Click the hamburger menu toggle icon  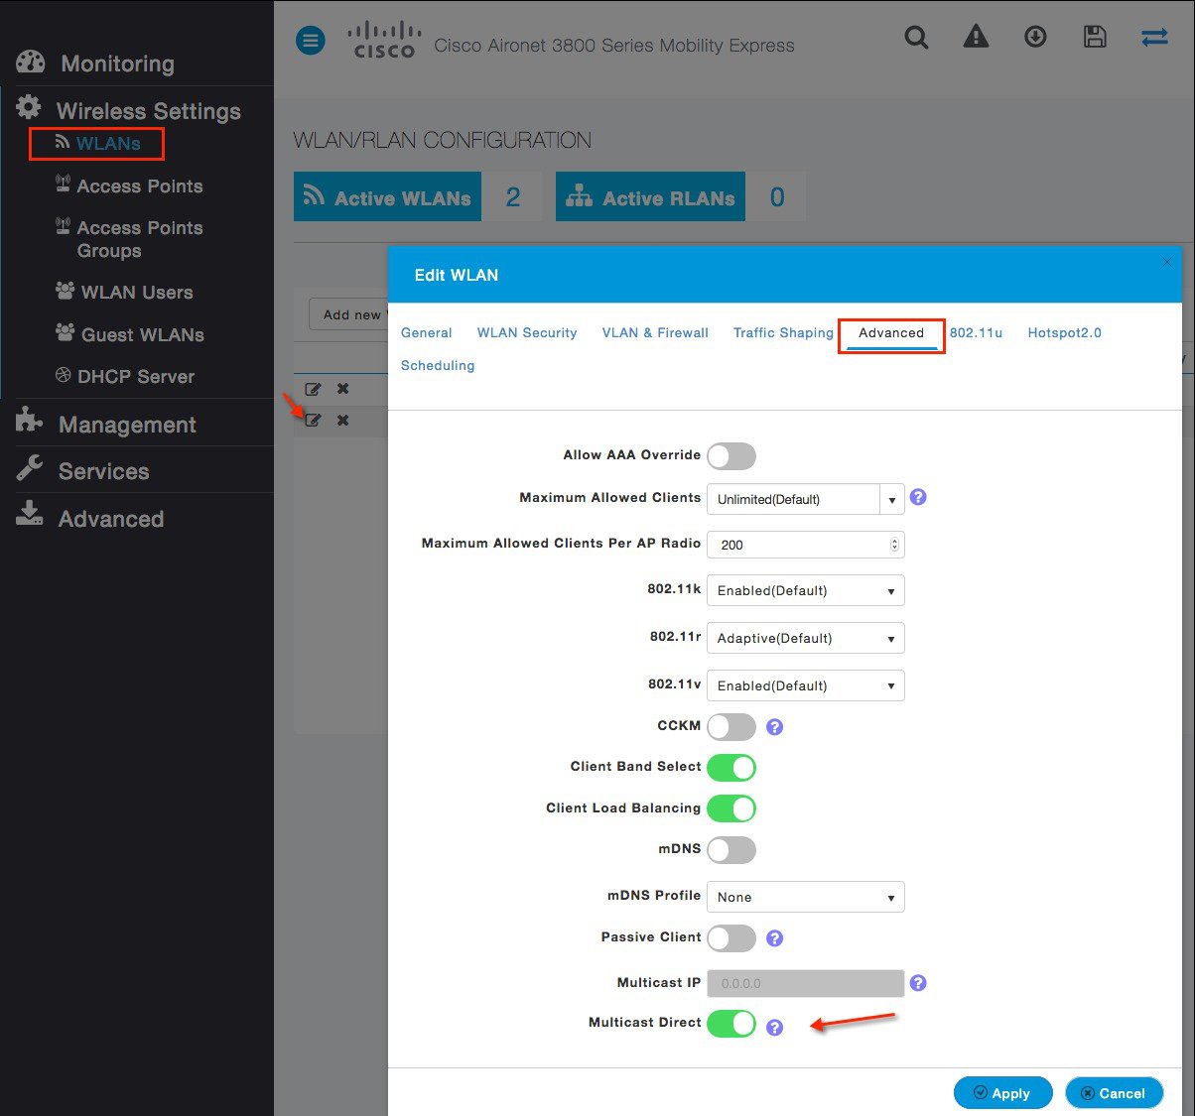click(x=311, y=41)
